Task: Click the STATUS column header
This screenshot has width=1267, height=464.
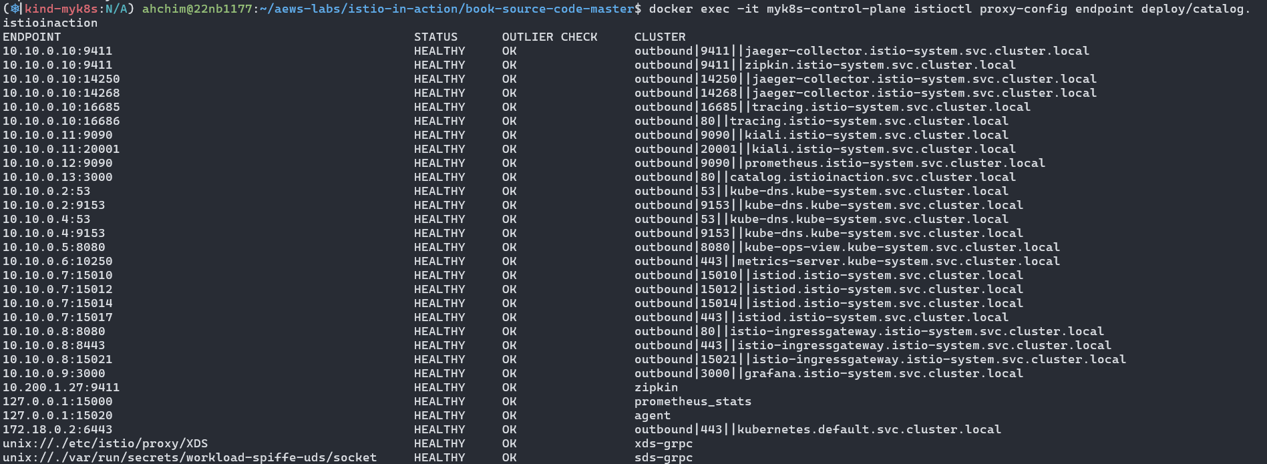Action: (x=435, y=37)
